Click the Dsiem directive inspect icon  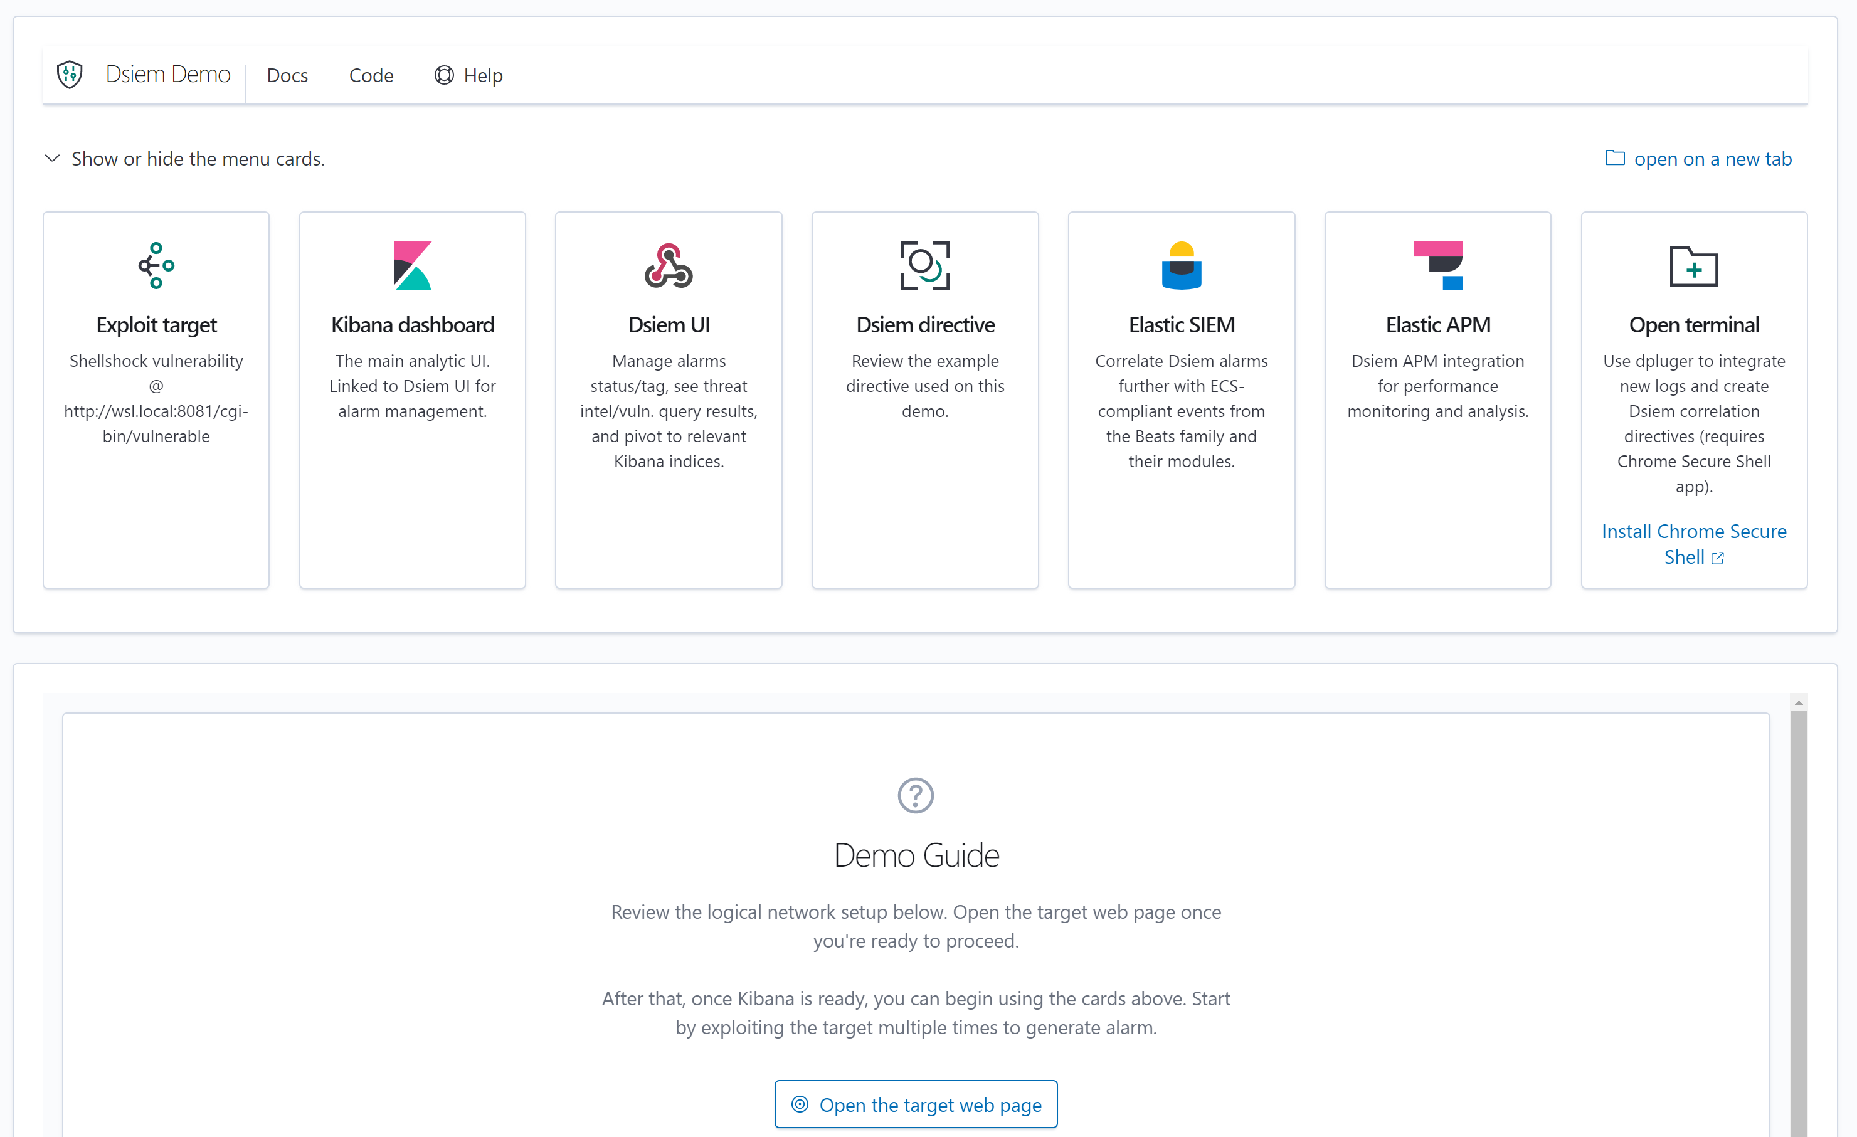pyautogui.click(x=924, y=265)
